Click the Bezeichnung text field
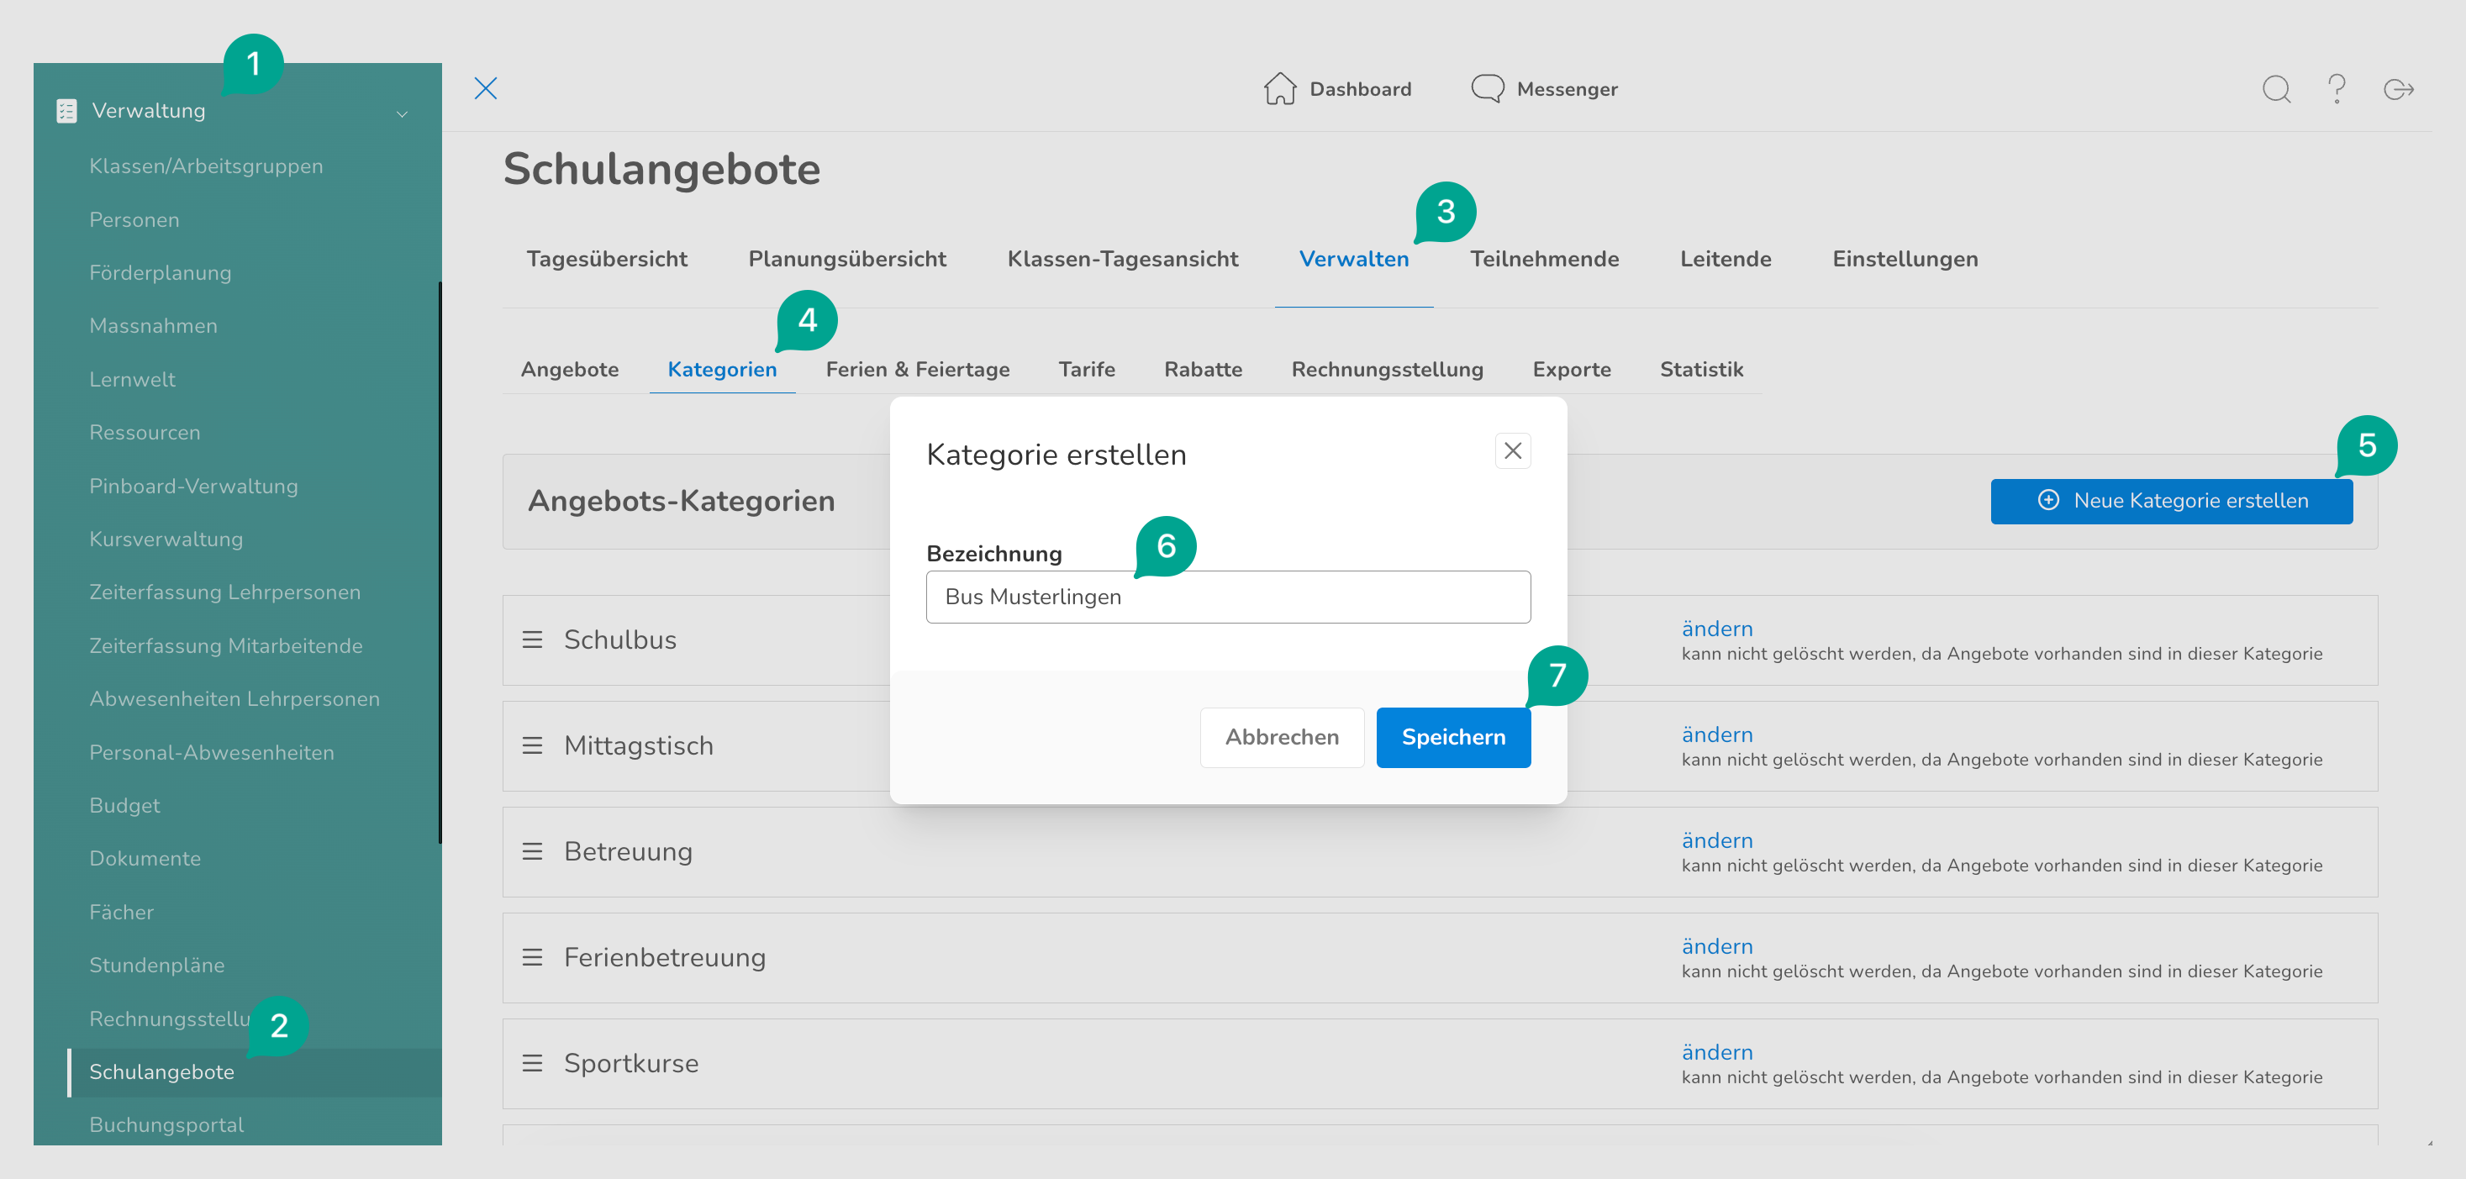This screenshot has height=1179, width=2466. pyautogui.click(x=1228, y=597)
